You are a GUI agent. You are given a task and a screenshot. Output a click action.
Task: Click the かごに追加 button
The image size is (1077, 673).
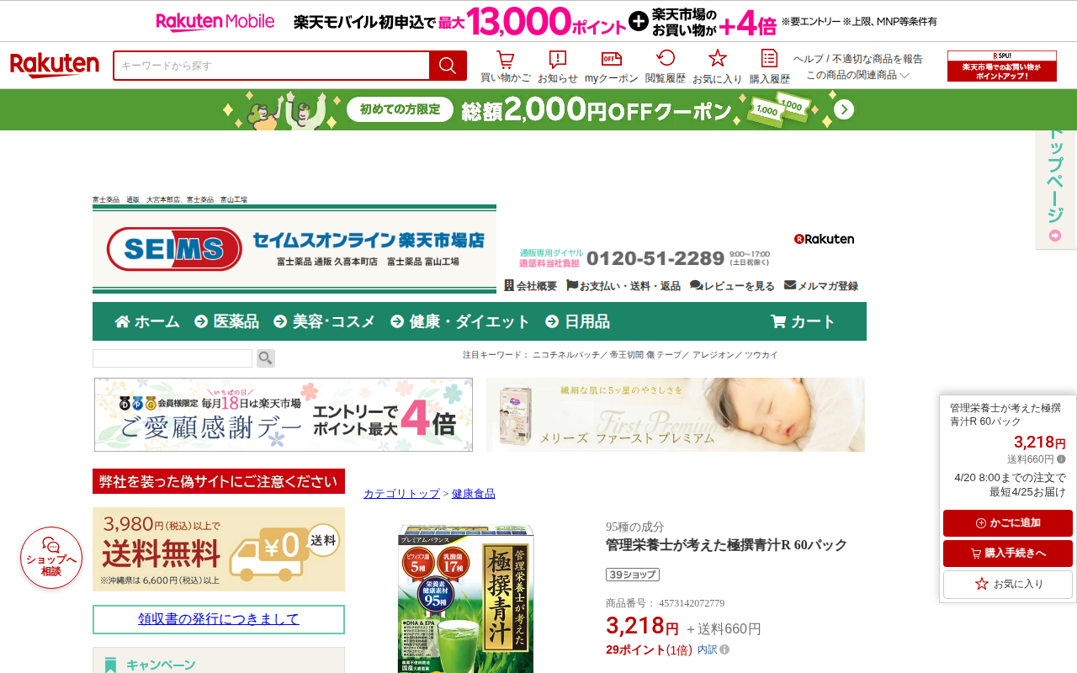[x=1008, y=523]
